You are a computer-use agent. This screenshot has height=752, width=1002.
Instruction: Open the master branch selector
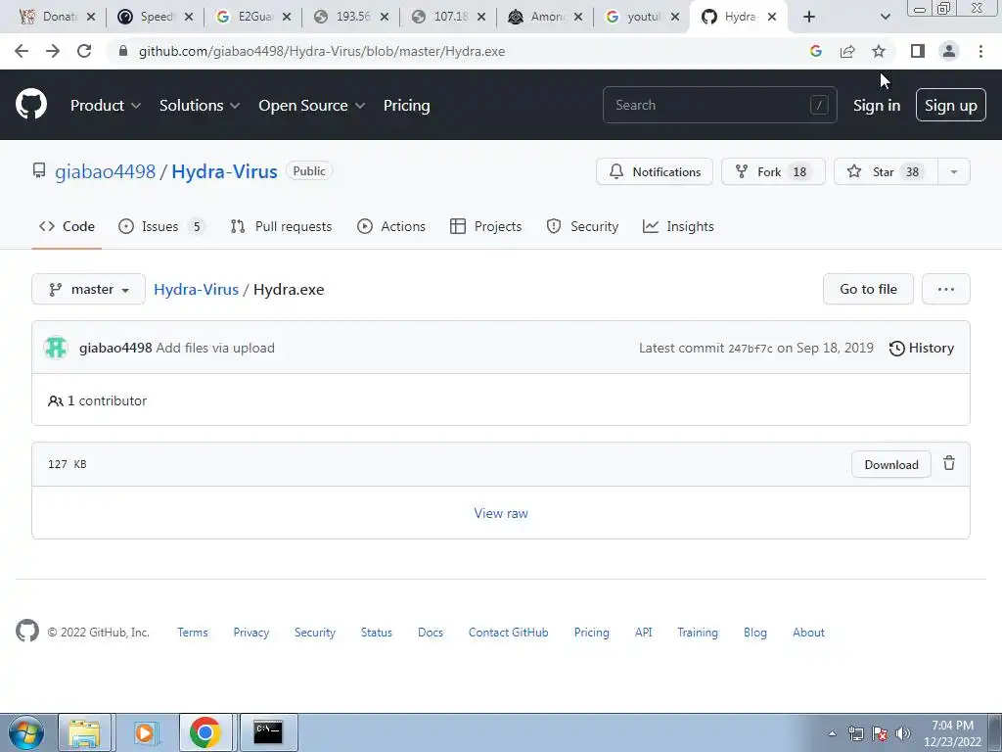88,289
